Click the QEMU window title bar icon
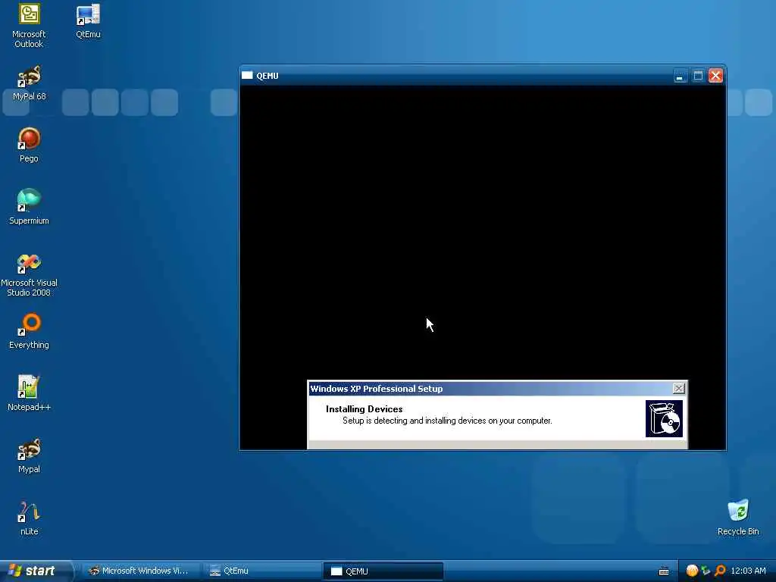776x582 pixels. pos(247,76)
